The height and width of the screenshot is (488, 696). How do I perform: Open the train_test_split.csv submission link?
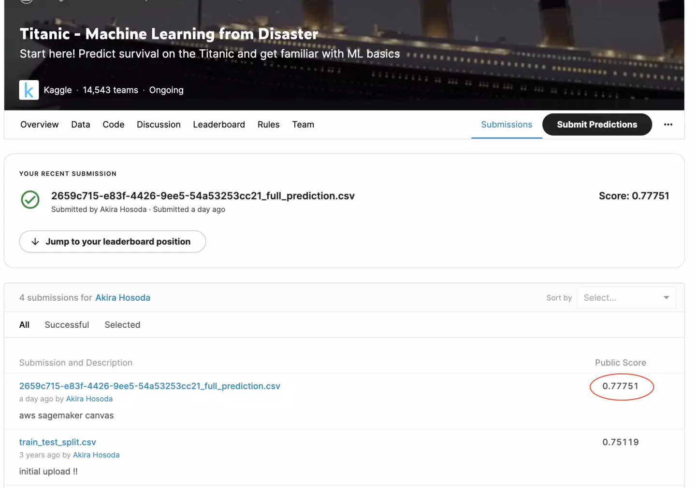tap(58, 442)
